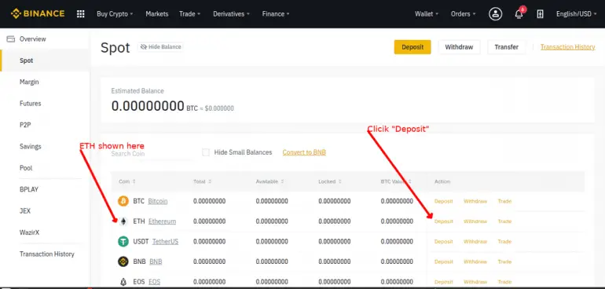The image size is (605, 289).
Task: Select Futures in the sidebar
Action: (30, 104)
